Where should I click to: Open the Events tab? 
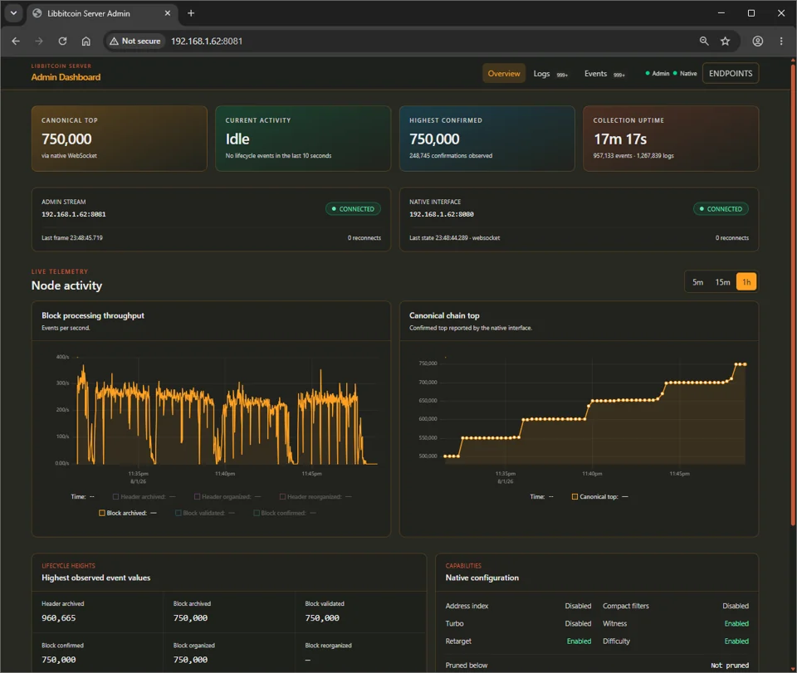604,74
